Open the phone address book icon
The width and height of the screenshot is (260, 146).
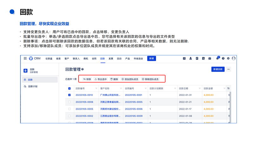coord(203,59)
